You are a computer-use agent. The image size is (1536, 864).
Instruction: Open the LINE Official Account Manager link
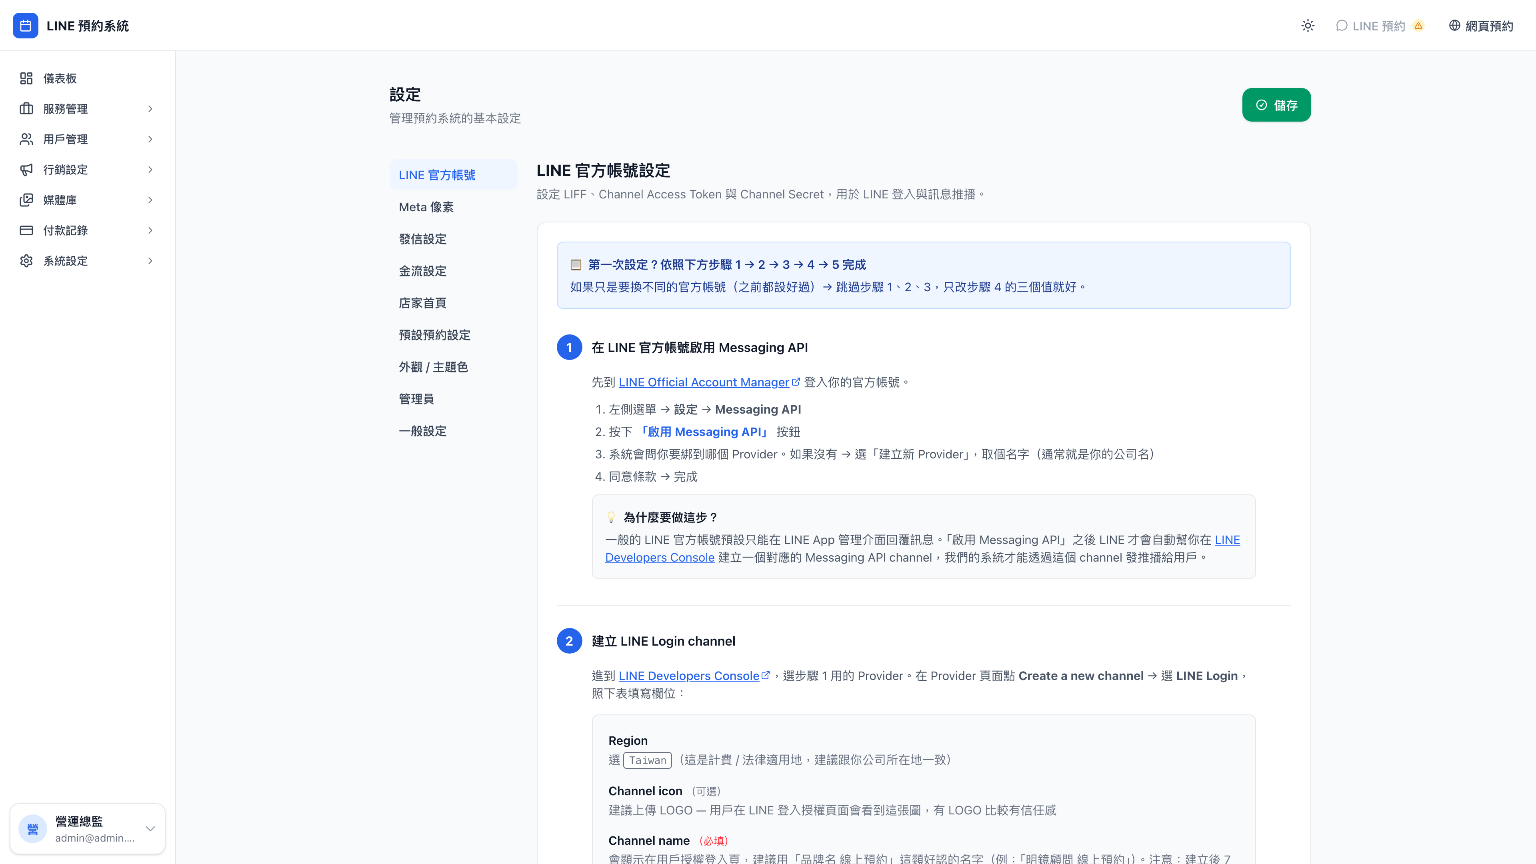704,382
